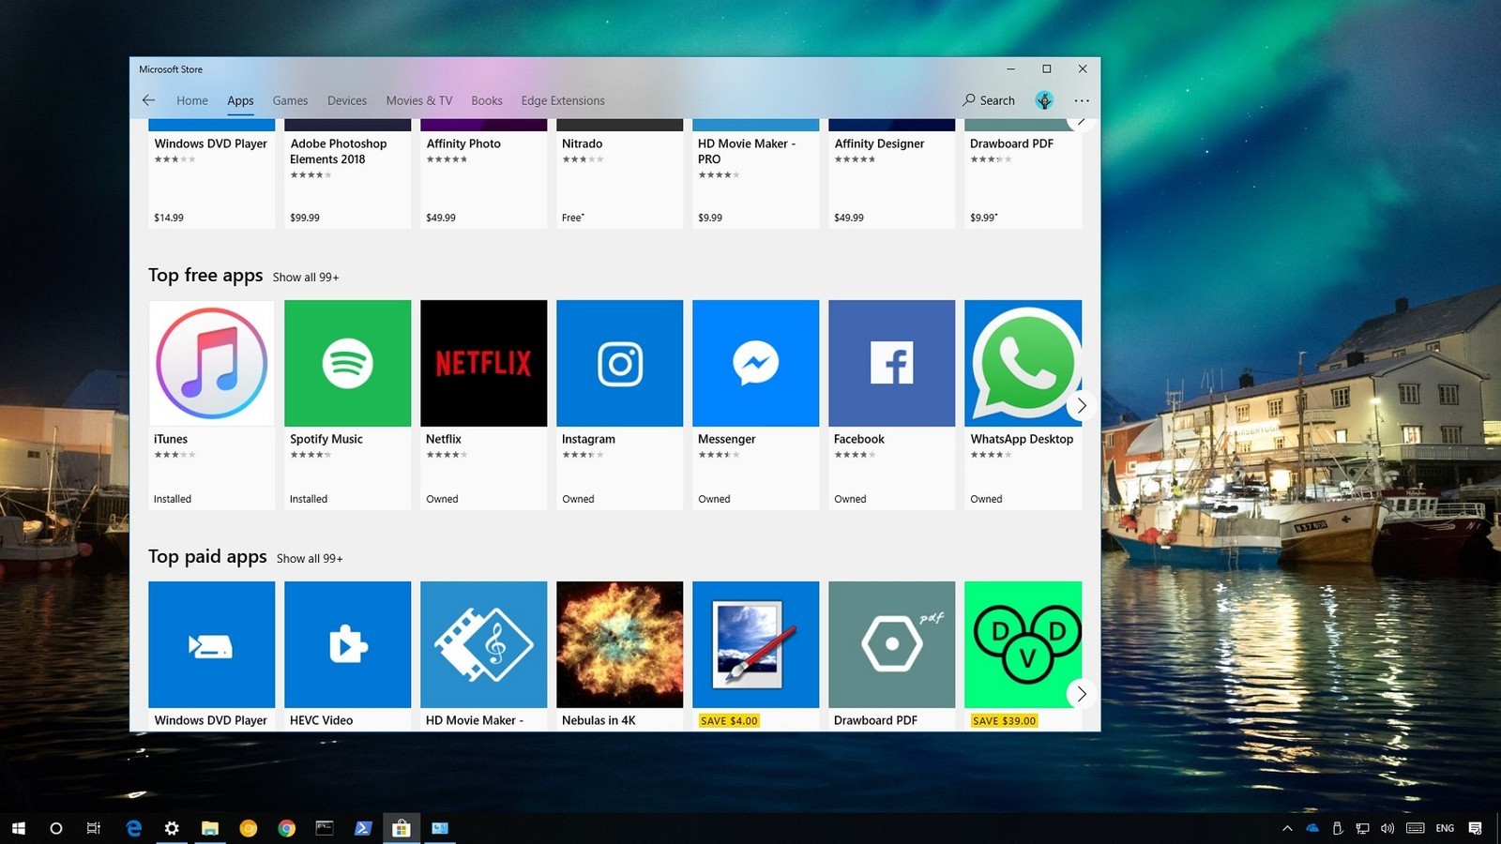The width and height of the screenshot is (1501, 844).
Task: Switch to the Movies & TV tab
Action: (418, 100)
